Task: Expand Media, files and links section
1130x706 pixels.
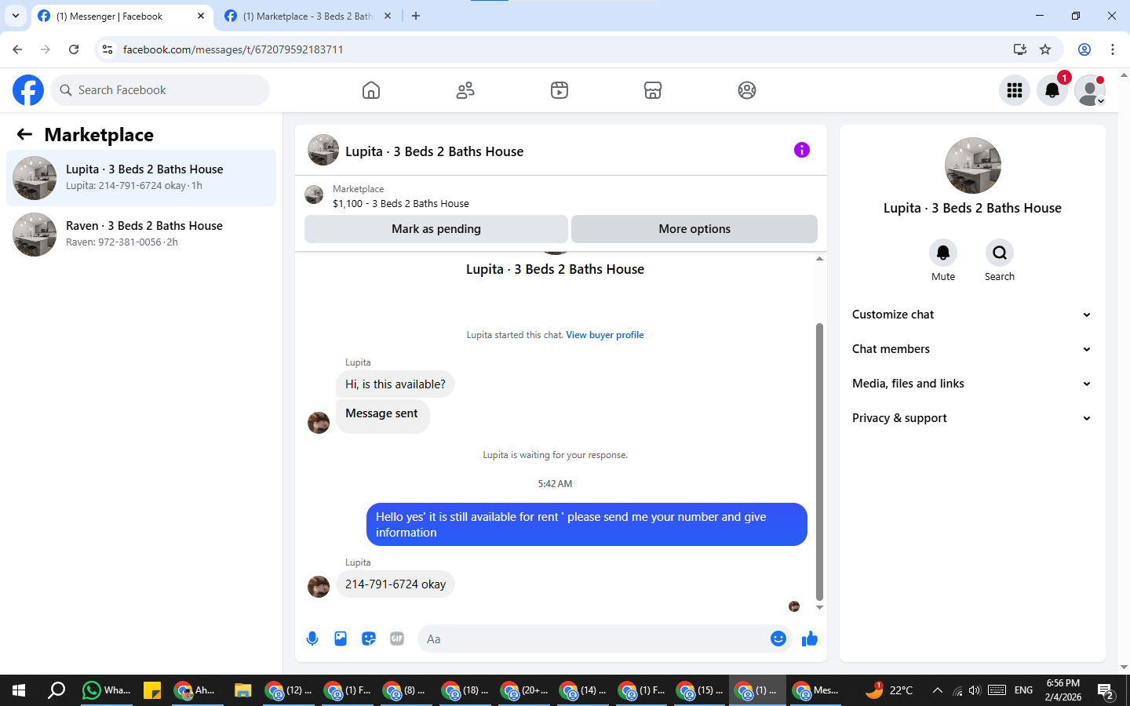Action: point(972,384)
